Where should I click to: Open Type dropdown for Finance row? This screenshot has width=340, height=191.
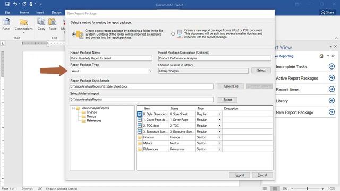(219, 137)
